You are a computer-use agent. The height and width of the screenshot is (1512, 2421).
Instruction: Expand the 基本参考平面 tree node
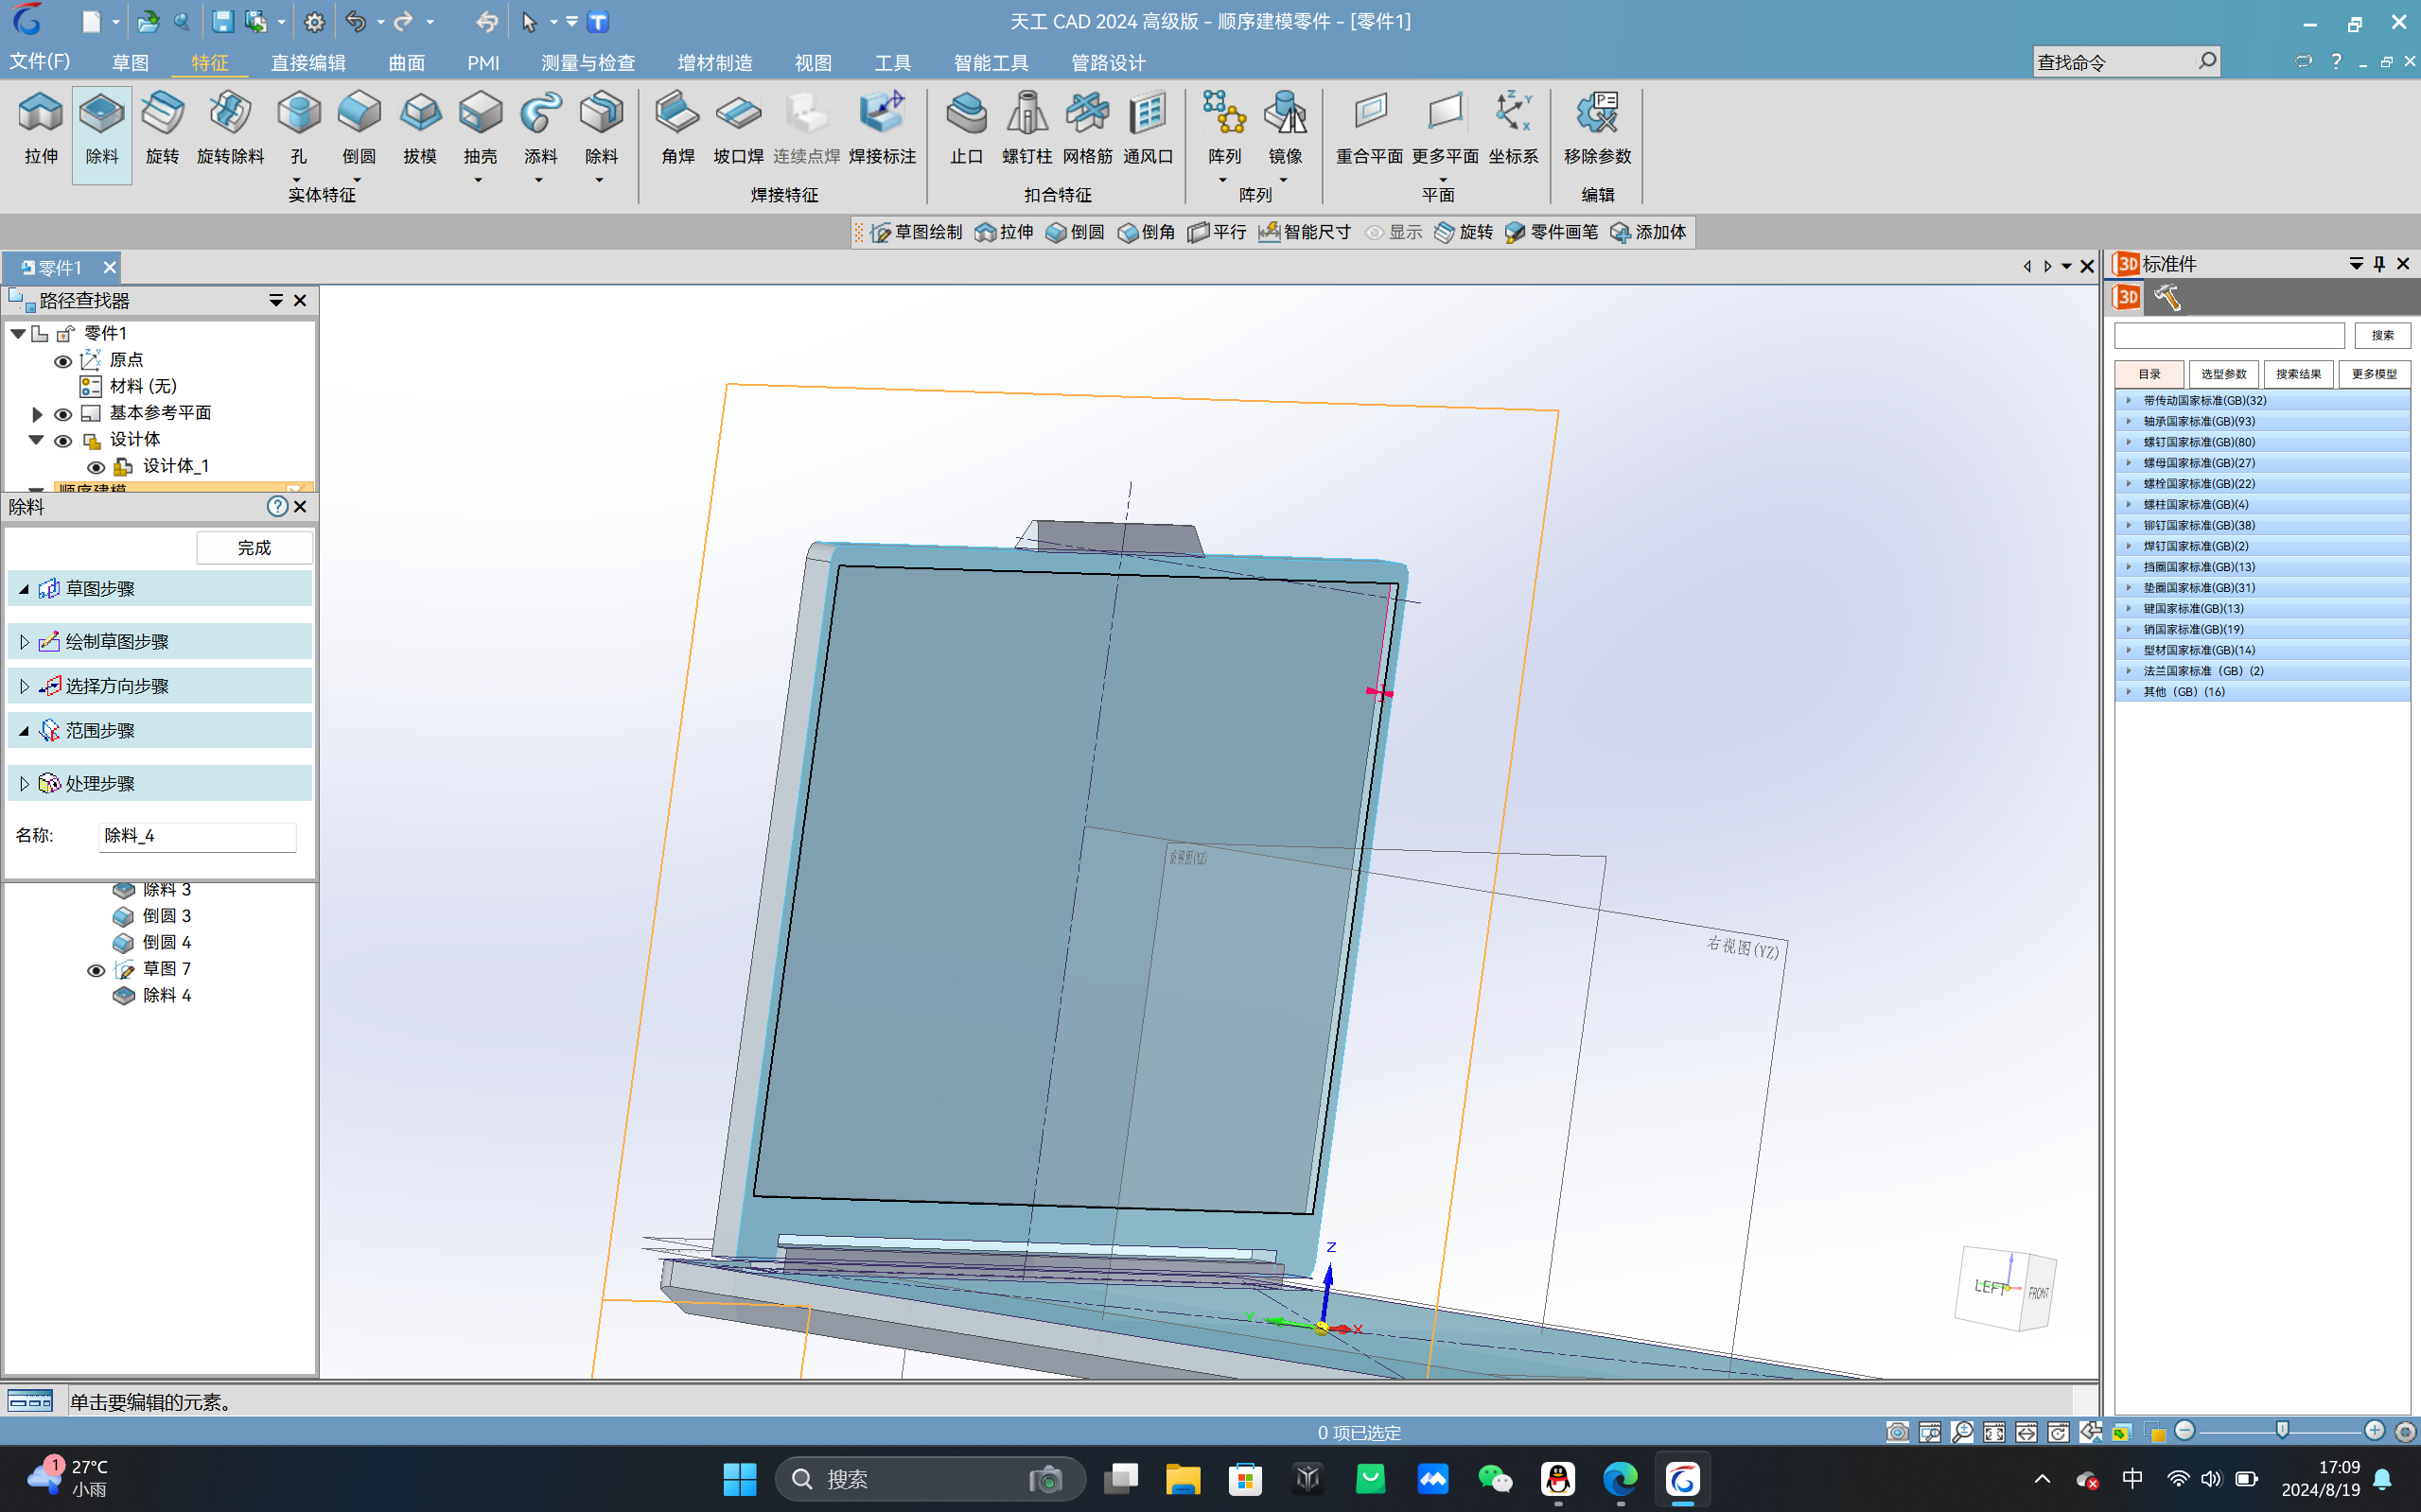(37, 413)
